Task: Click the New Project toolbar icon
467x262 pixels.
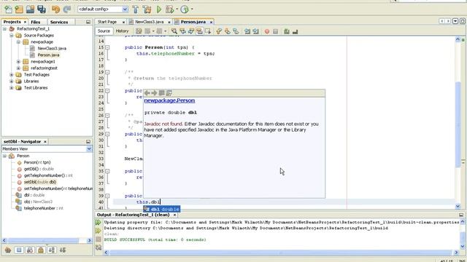Action: (19, 9)
